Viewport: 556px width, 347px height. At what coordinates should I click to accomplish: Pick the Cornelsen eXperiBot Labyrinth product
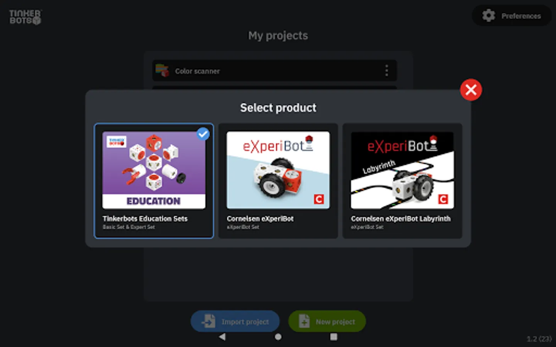(x=402, y=181)
